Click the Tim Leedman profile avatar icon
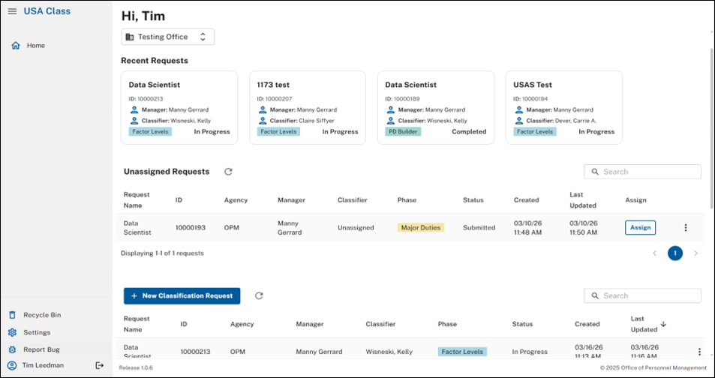Screen dimensions: 715x378 pos(12,366)
